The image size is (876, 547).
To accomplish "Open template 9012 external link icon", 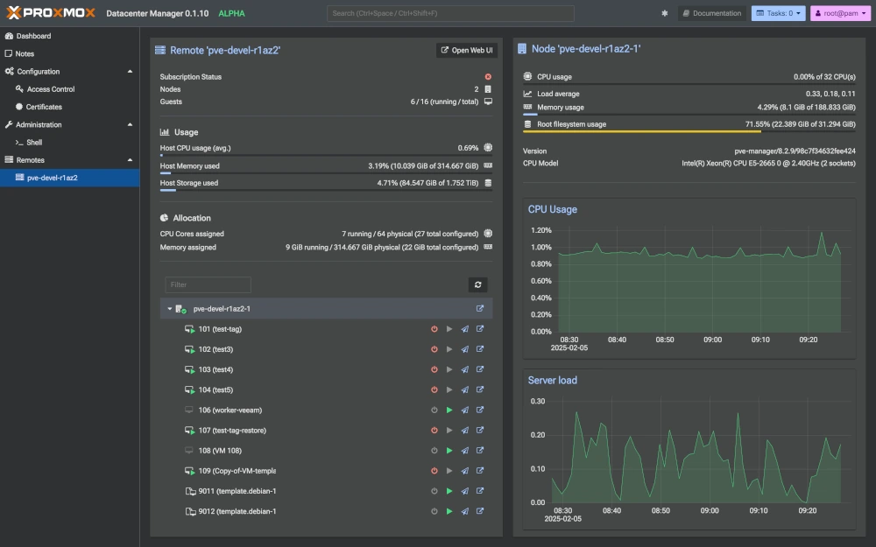I will click(480, 511).
